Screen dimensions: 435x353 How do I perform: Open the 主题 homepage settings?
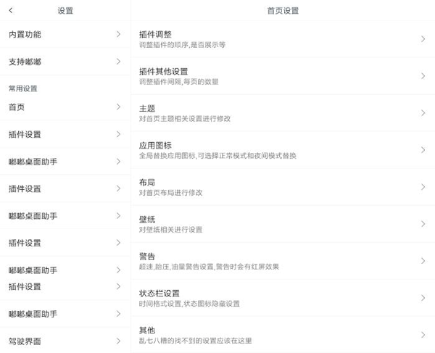click(147, 109)
